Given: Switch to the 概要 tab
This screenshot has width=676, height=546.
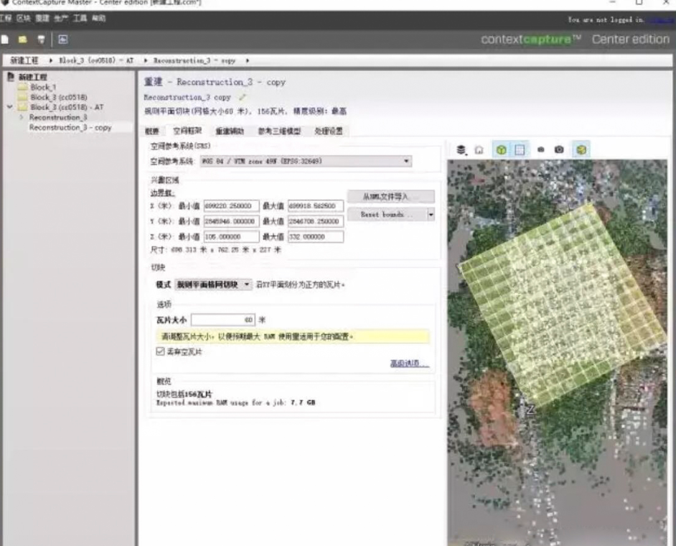Looking at the screenshot, I should [152, 131].
